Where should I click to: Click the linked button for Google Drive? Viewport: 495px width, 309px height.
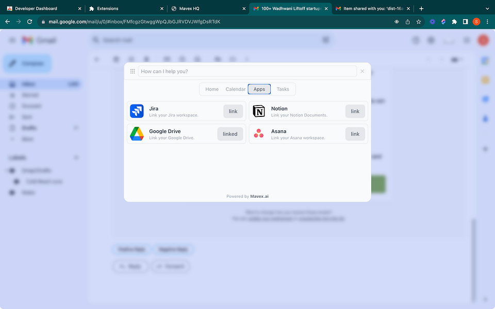(230, 134)
